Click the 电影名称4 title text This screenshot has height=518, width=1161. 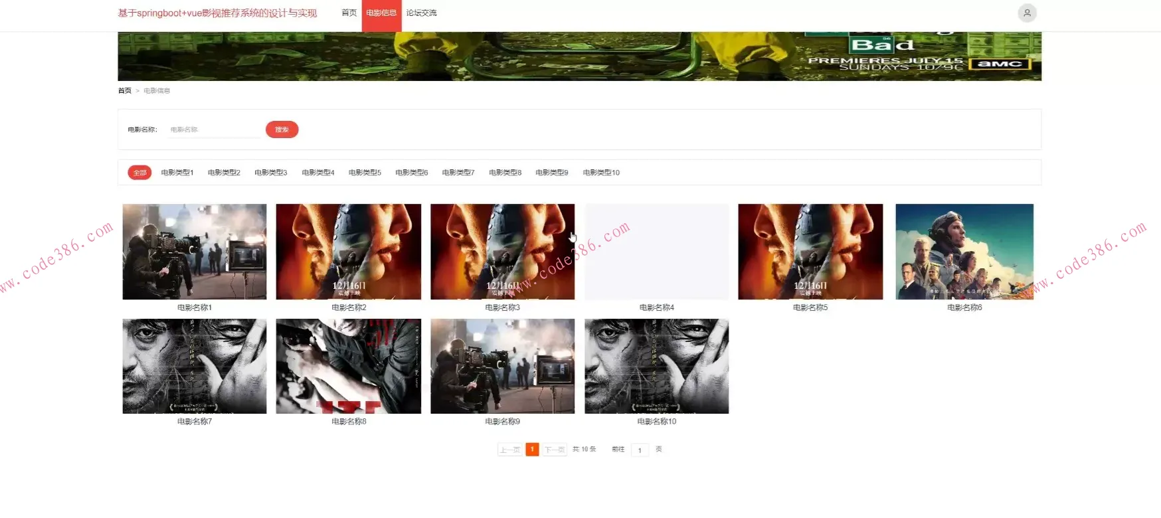point(657,307)
